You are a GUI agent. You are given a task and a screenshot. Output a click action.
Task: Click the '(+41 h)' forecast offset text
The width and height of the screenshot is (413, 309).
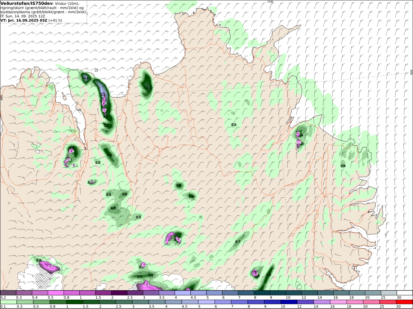[55, 20]
